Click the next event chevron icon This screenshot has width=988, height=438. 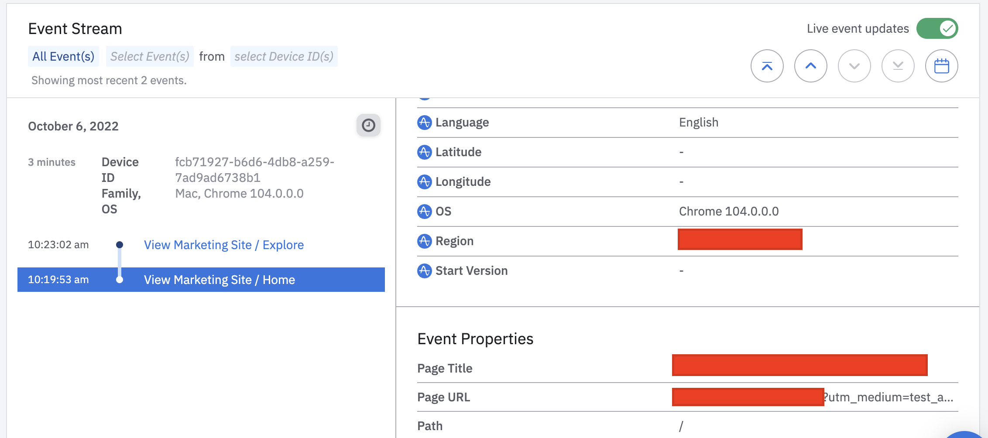(x=854, y=66)
